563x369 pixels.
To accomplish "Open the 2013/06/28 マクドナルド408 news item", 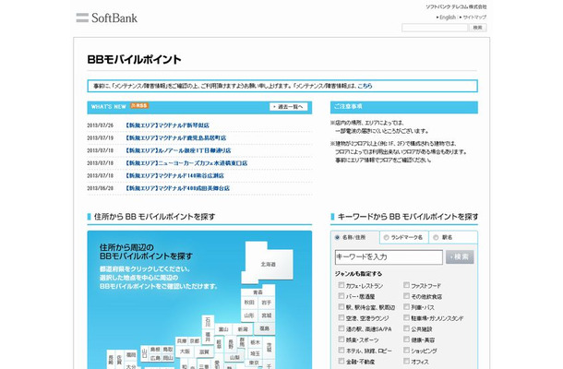I will tap(177, 188).
